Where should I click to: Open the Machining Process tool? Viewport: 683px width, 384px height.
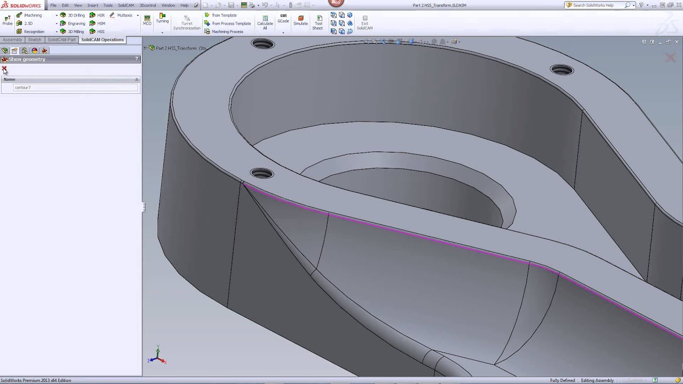224,31
